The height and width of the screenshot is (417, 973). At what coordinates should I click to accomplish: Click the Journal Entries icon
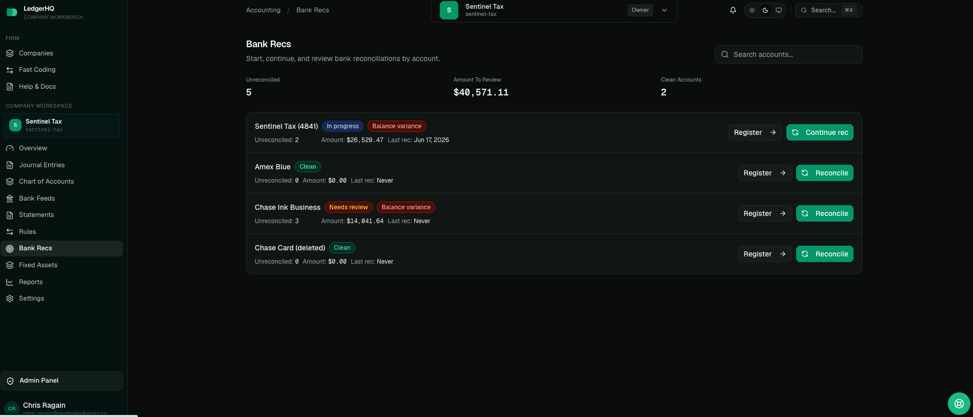(x=10, y=165)
